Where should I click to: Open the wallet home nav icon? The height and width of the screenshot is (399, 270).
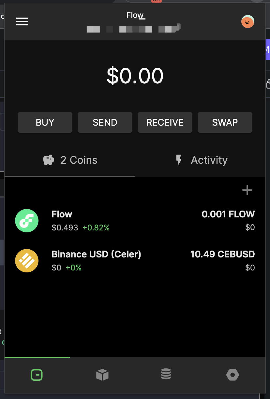pyautogui.click(x=37, y=375)
